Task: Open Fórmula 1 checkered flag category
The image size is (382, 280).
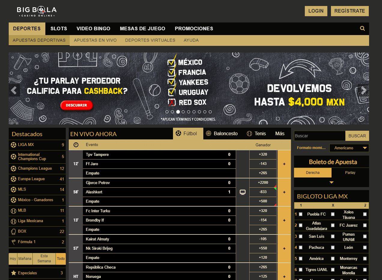Action: click(27, 242)
